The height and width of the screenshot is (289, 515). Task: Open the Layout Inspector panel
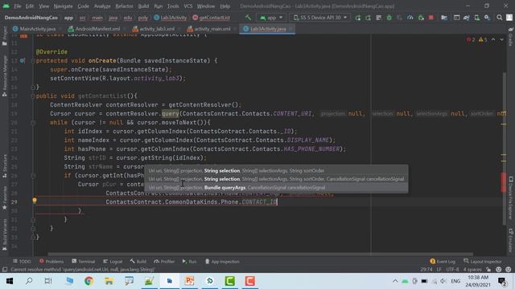(483, 262)
